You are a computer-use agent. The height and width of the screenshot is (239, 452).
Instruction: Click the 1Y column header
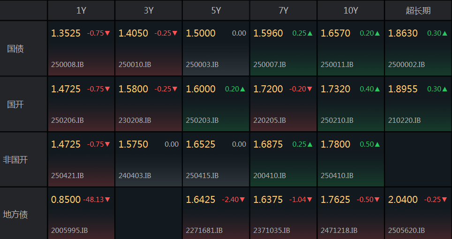tap(81, 11)
